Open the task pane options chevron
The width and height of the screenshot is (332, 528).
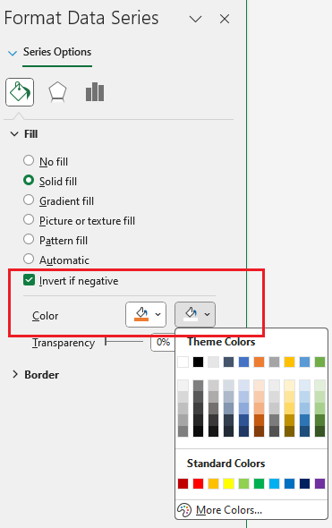click(x=195, y=19)
